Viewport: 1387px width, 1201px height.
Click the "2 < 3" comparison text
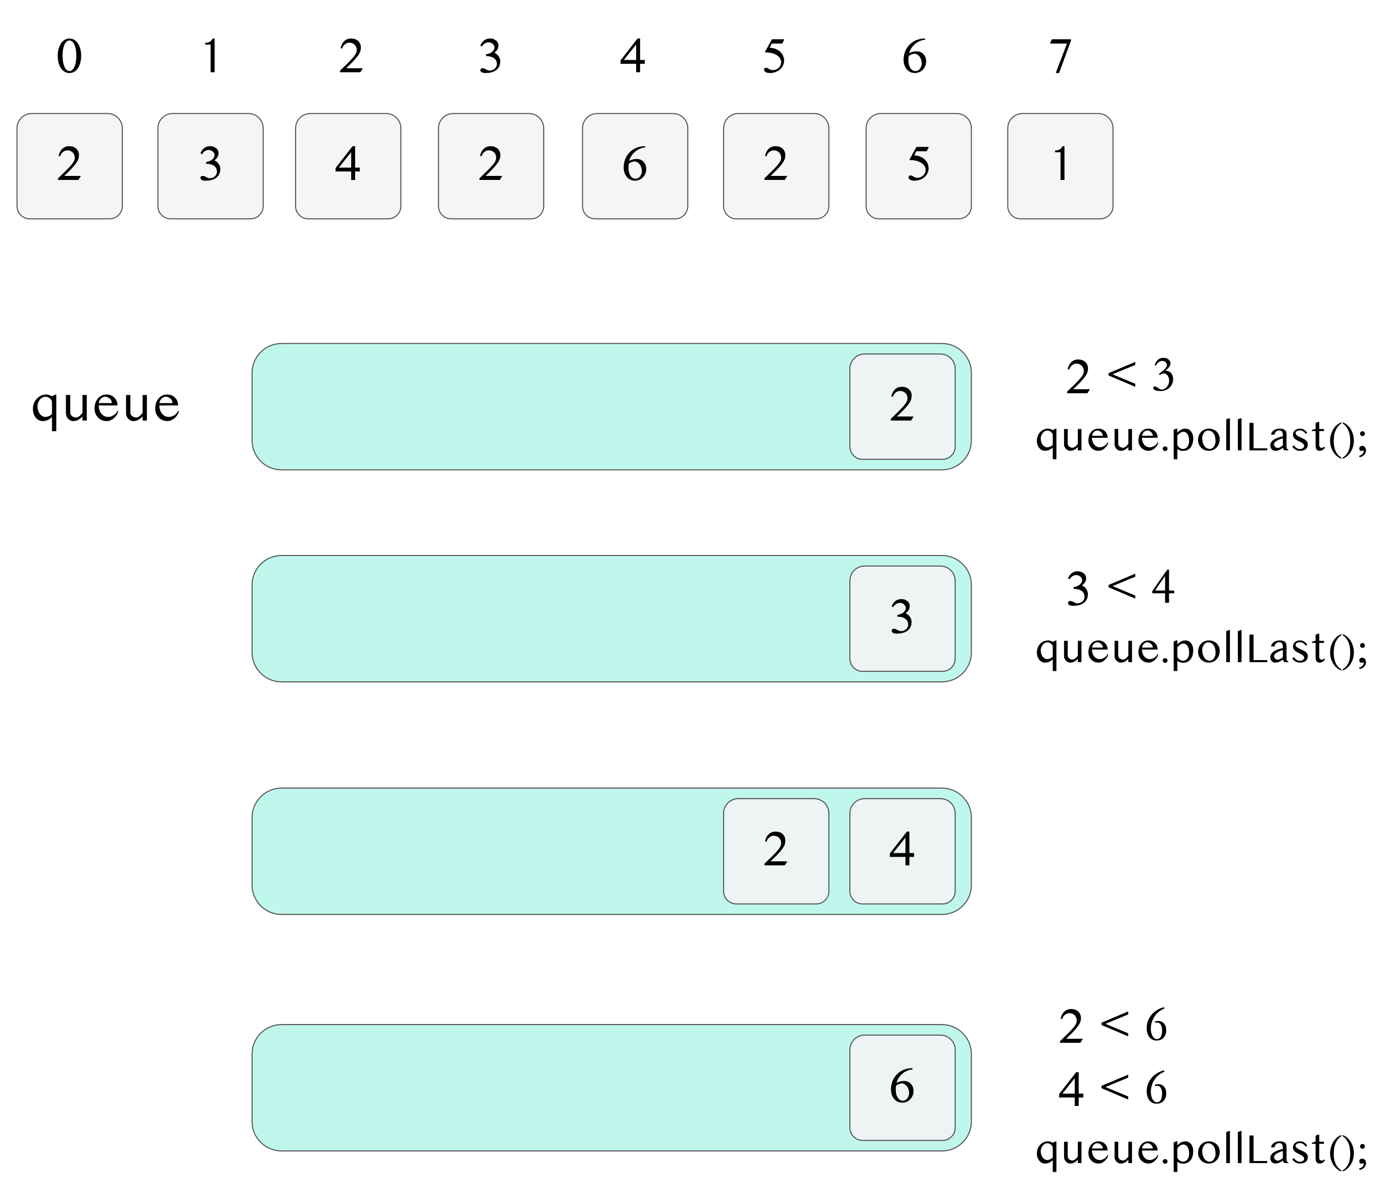(x=1120, y=376)
